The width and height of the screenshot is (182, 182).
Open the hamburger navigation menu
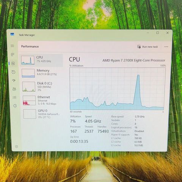(x=12, y=46)
